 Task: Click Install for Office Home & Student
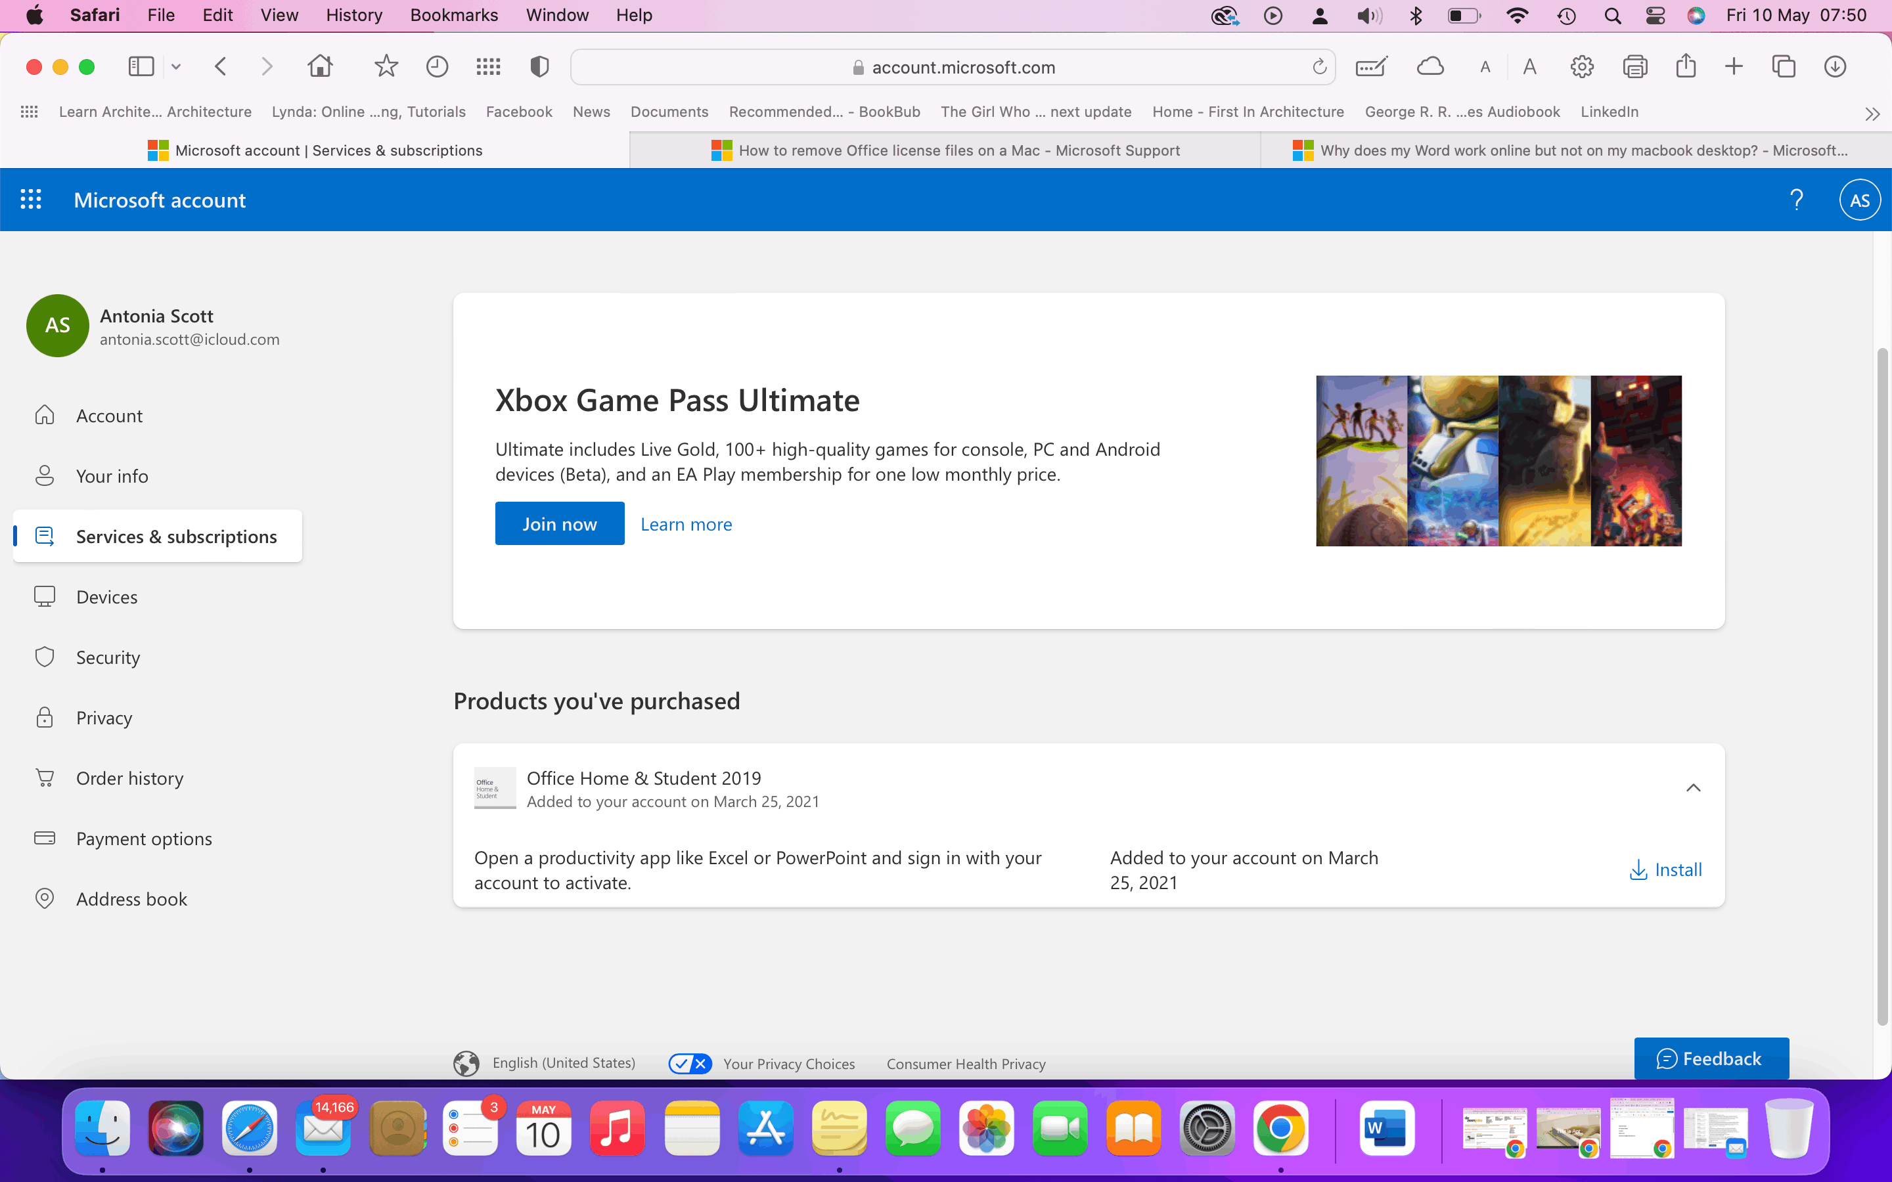tap(1665, 869)
